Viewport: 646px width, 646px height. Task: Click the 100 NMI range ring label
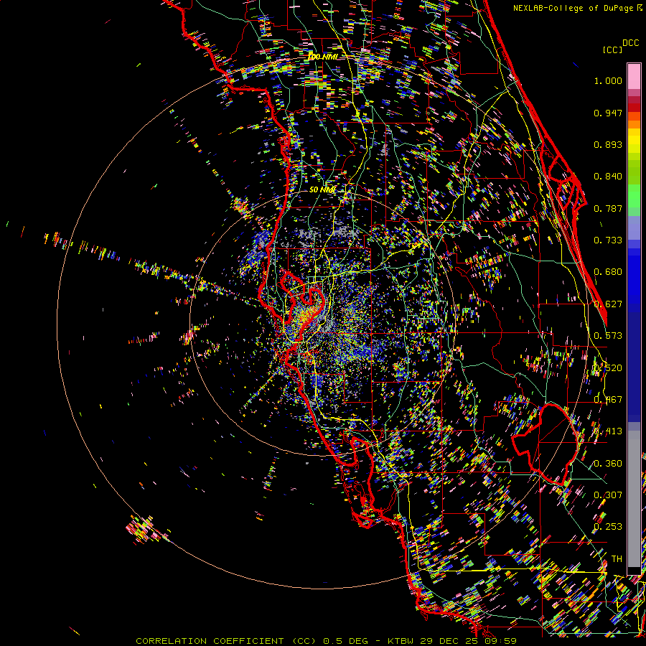coord(324,57)
